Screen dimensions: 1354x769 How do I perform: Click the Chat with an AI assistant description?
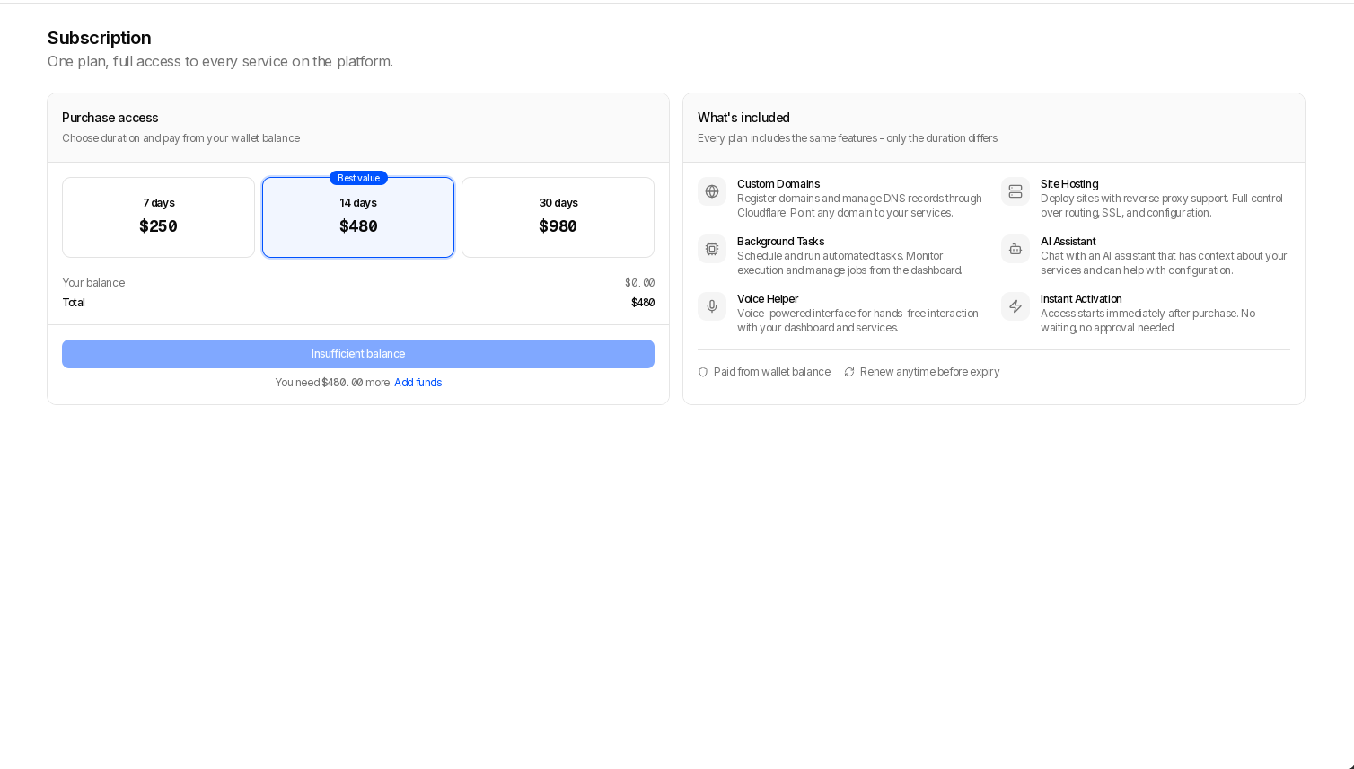1164,263
